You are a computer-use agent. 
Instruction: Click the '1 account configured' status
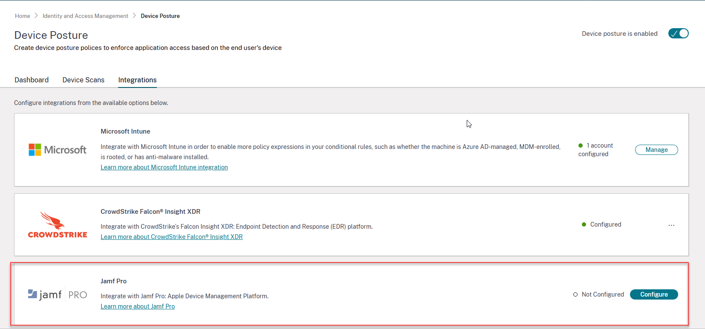coord(595,150)
